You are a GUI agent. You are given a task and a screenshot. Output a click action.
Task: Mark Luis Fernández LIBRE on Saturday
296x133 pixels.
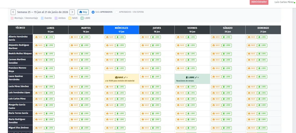click(x=227, y=93)
